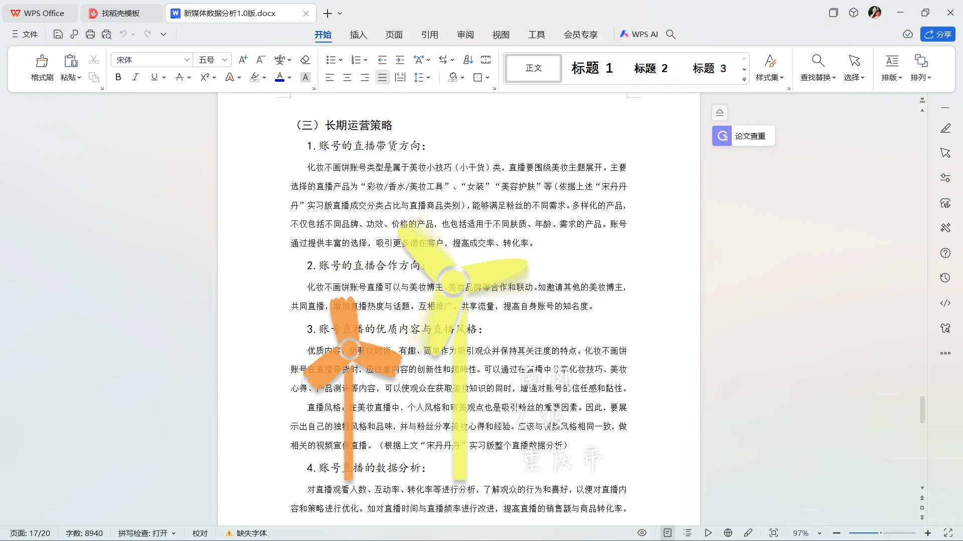This screenshot has height=541, width=963.
Task: Expand the styles gallery more arrow
Action: coord(744,79)
